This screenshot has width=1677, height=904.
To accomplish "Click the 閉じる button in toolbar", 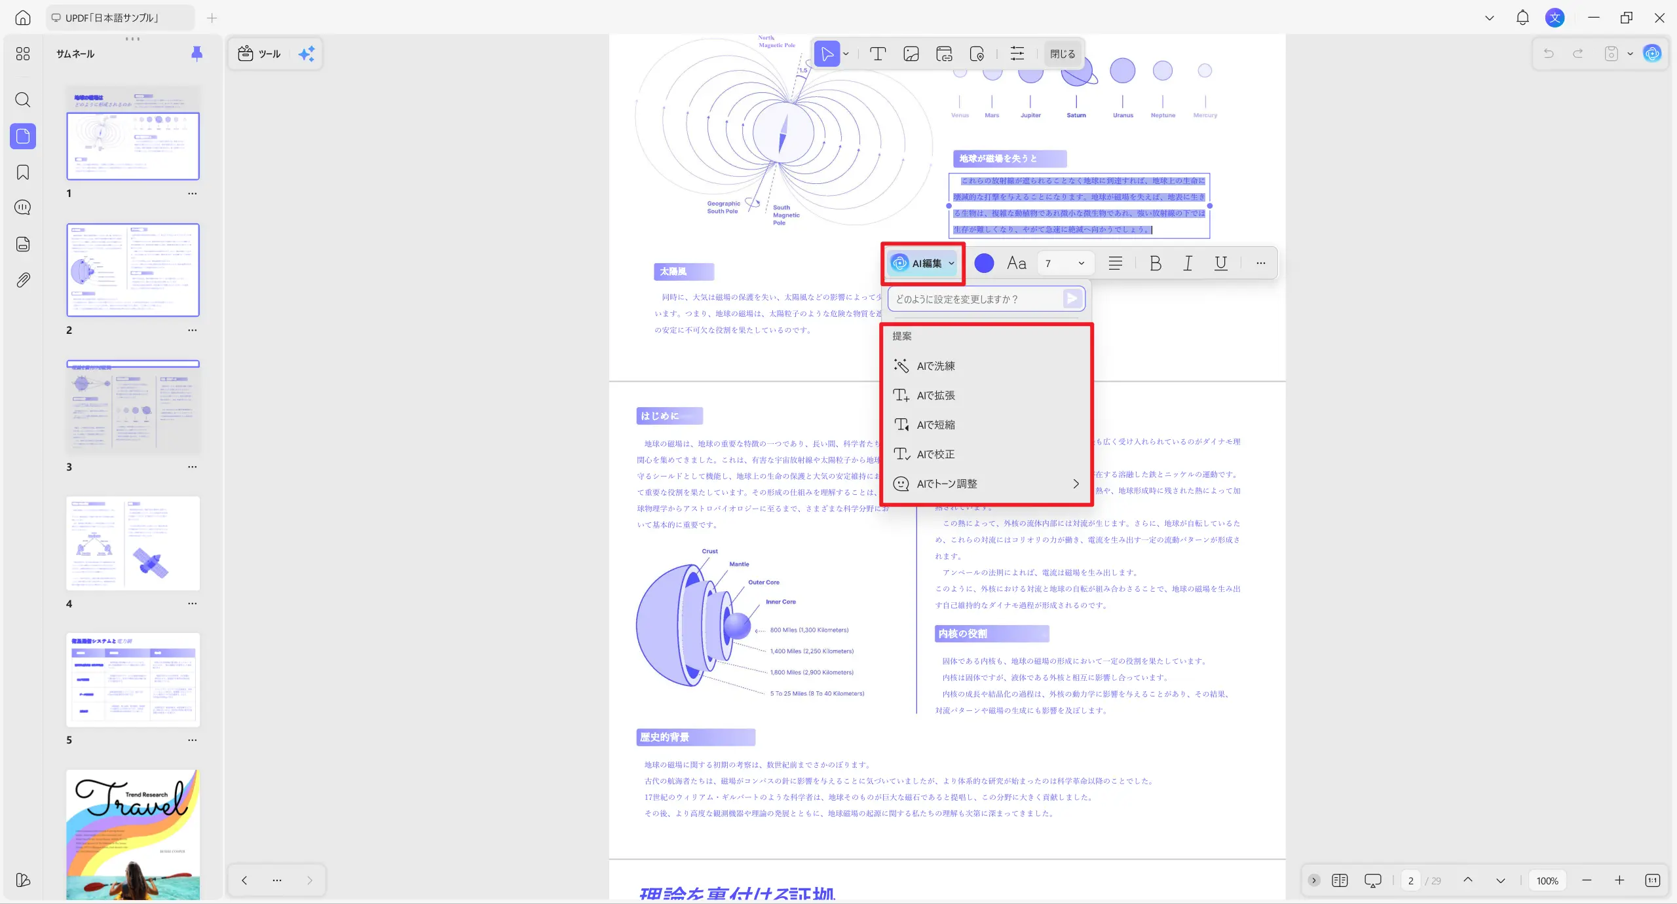I will (x=1062, y=54).
